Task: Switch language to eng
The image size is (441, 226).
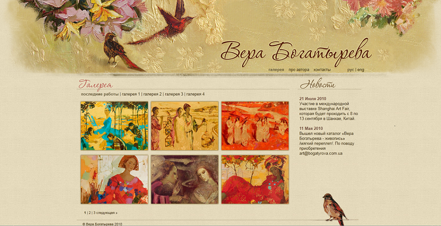Action: tap(361, 70)
